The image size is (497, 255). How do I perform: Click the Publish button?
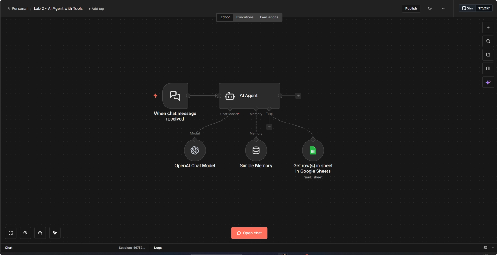pos(411,8)
